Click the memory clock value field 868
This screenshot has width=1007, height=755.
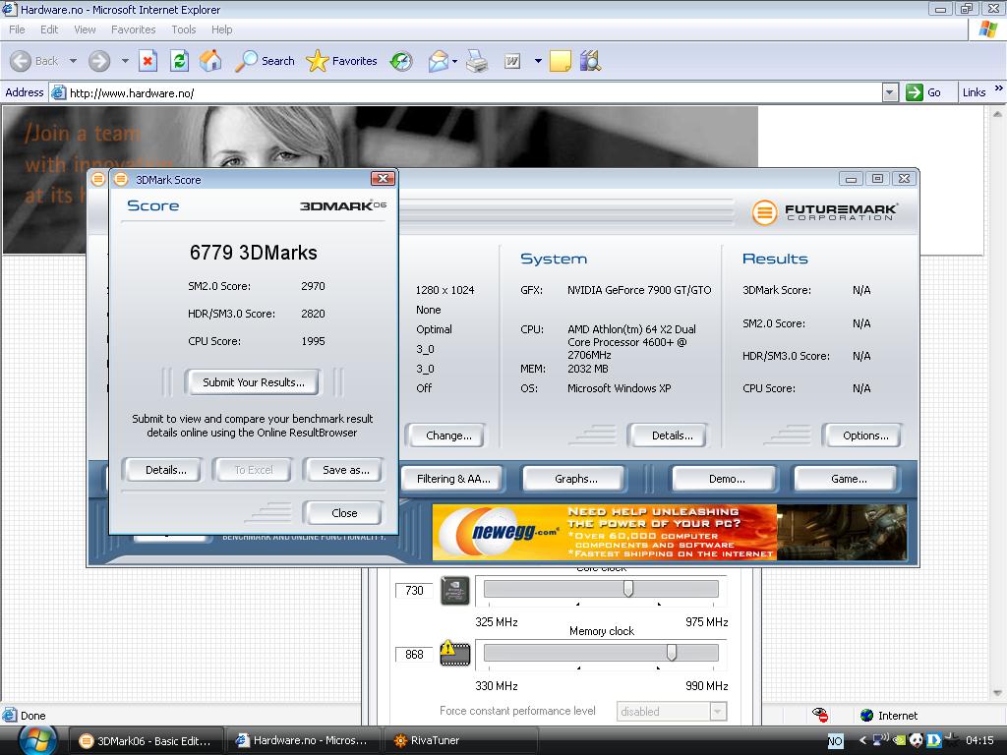(x=414, y=654)
